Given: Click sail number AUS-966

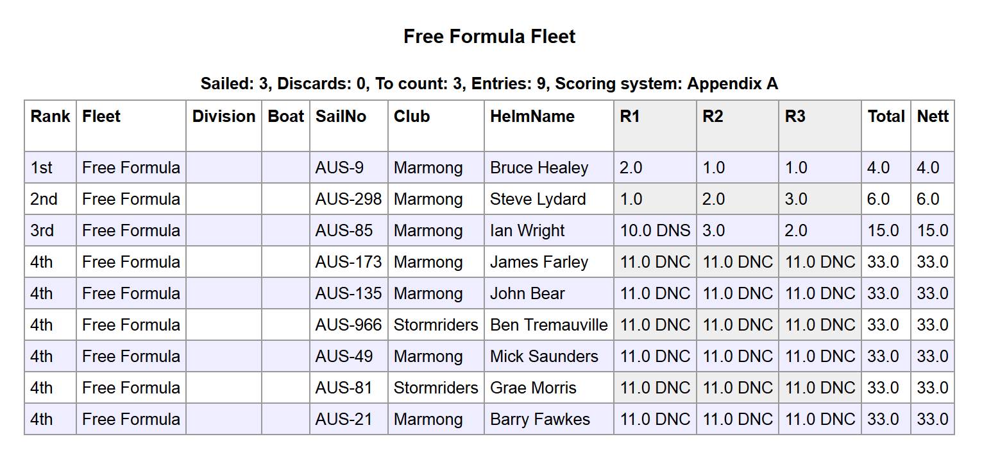Looking at the screenshot, I should click(x=348, y=325).
